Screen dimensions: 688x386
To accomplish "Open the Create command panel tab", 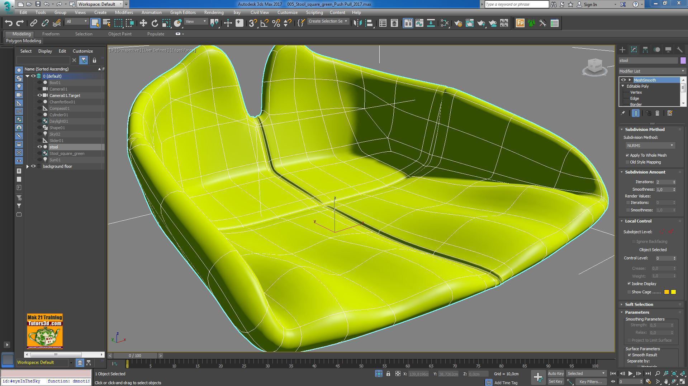I will click(x=622, y=50).
